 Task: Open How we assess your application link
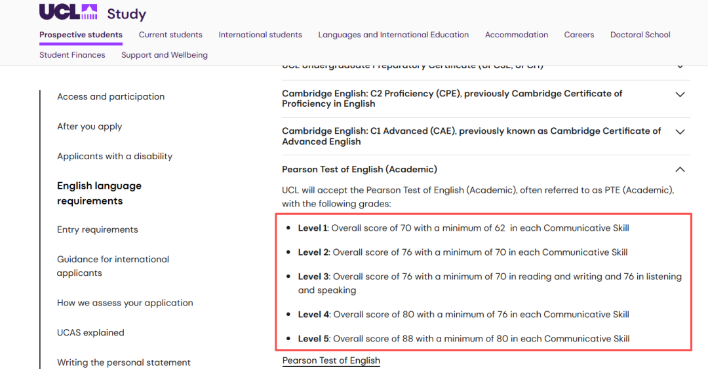[x=125, y=303]
